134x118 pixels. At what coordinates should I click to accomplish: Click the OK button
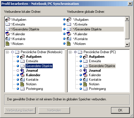[x=120, y=110]
